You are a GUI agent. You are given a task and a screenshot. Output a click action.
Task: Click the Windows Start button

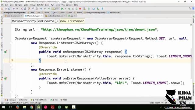point(3,107)
